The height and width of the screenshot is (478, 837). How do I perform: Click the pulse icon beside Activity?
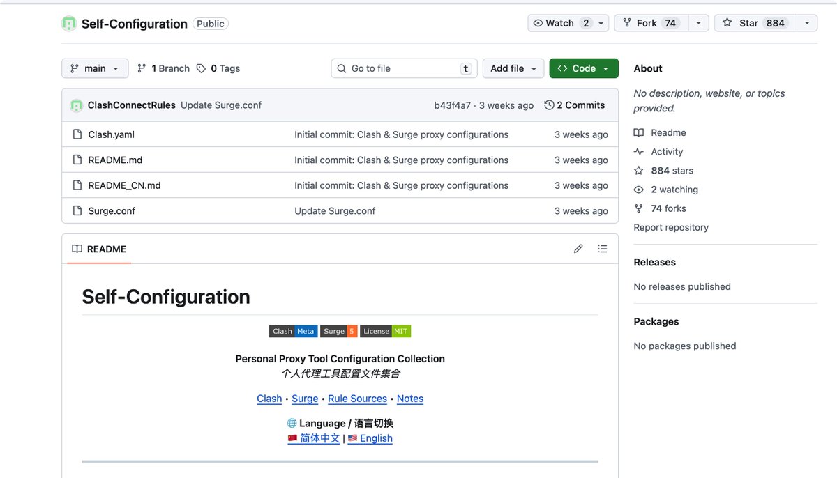click(x=638, y=151)
